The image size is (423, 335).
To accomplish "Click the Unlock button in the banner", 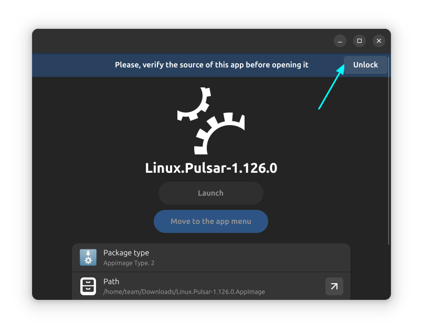I will coord(365,65).
